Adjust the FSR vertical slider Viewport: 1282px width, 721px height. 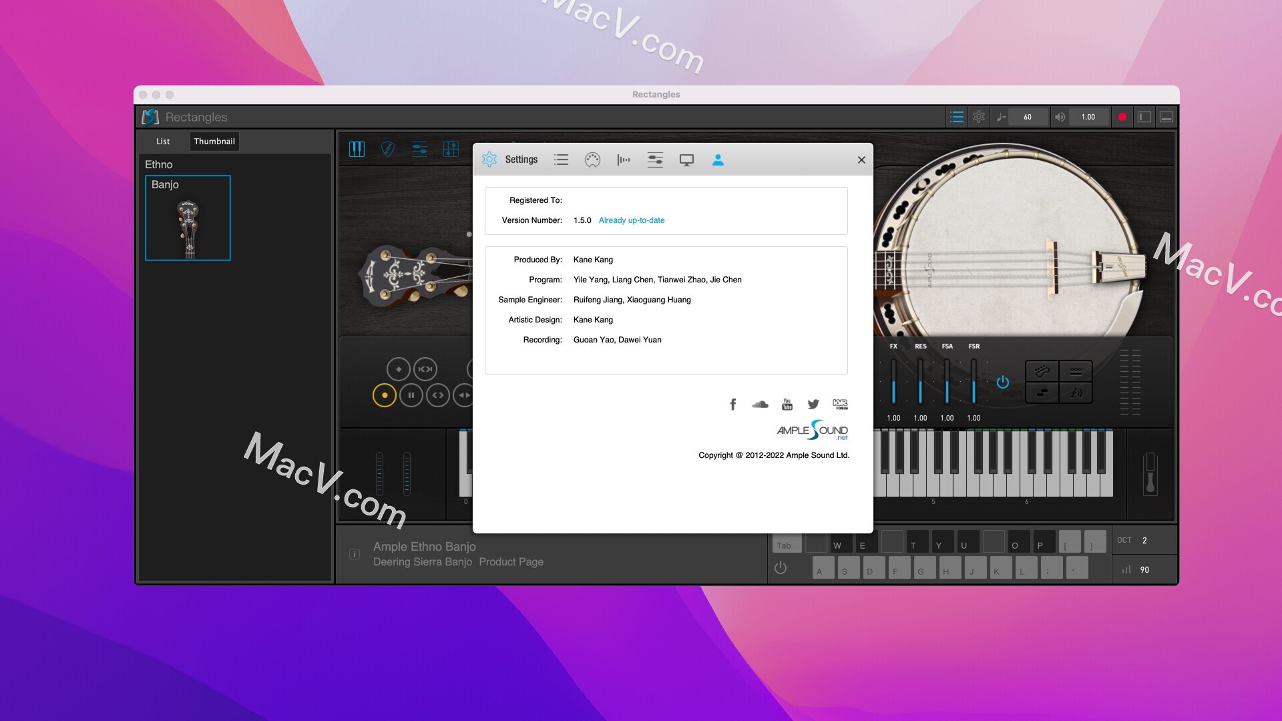974,381
